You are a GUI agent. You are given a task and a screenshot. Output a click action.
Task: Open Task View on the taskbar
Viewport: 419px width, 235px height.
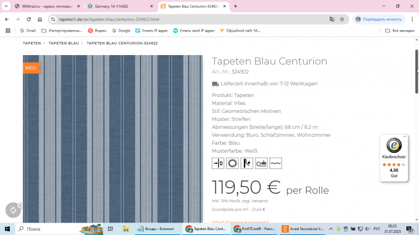pyautogui.click(x=110, y=229)
